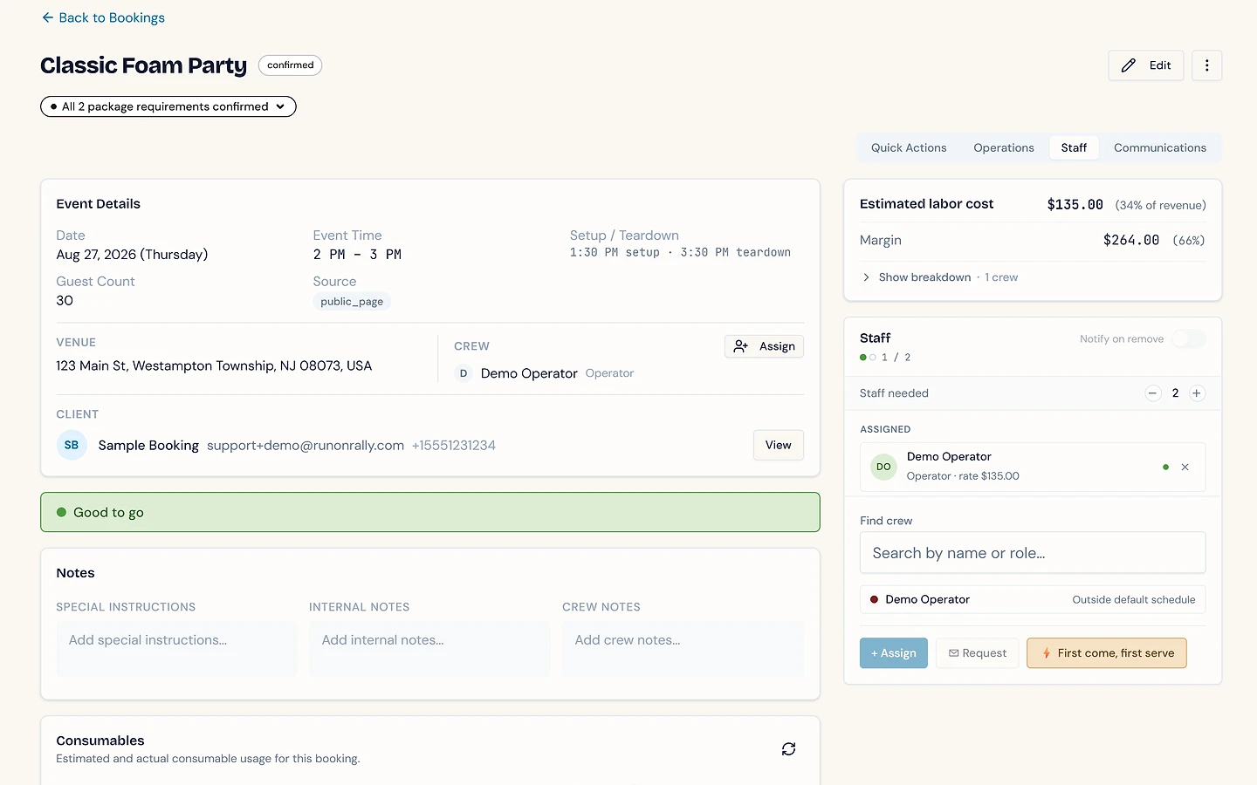Click the internal notes text area
The height and width of the screenshot is (785, 1257).
point(430,649)
